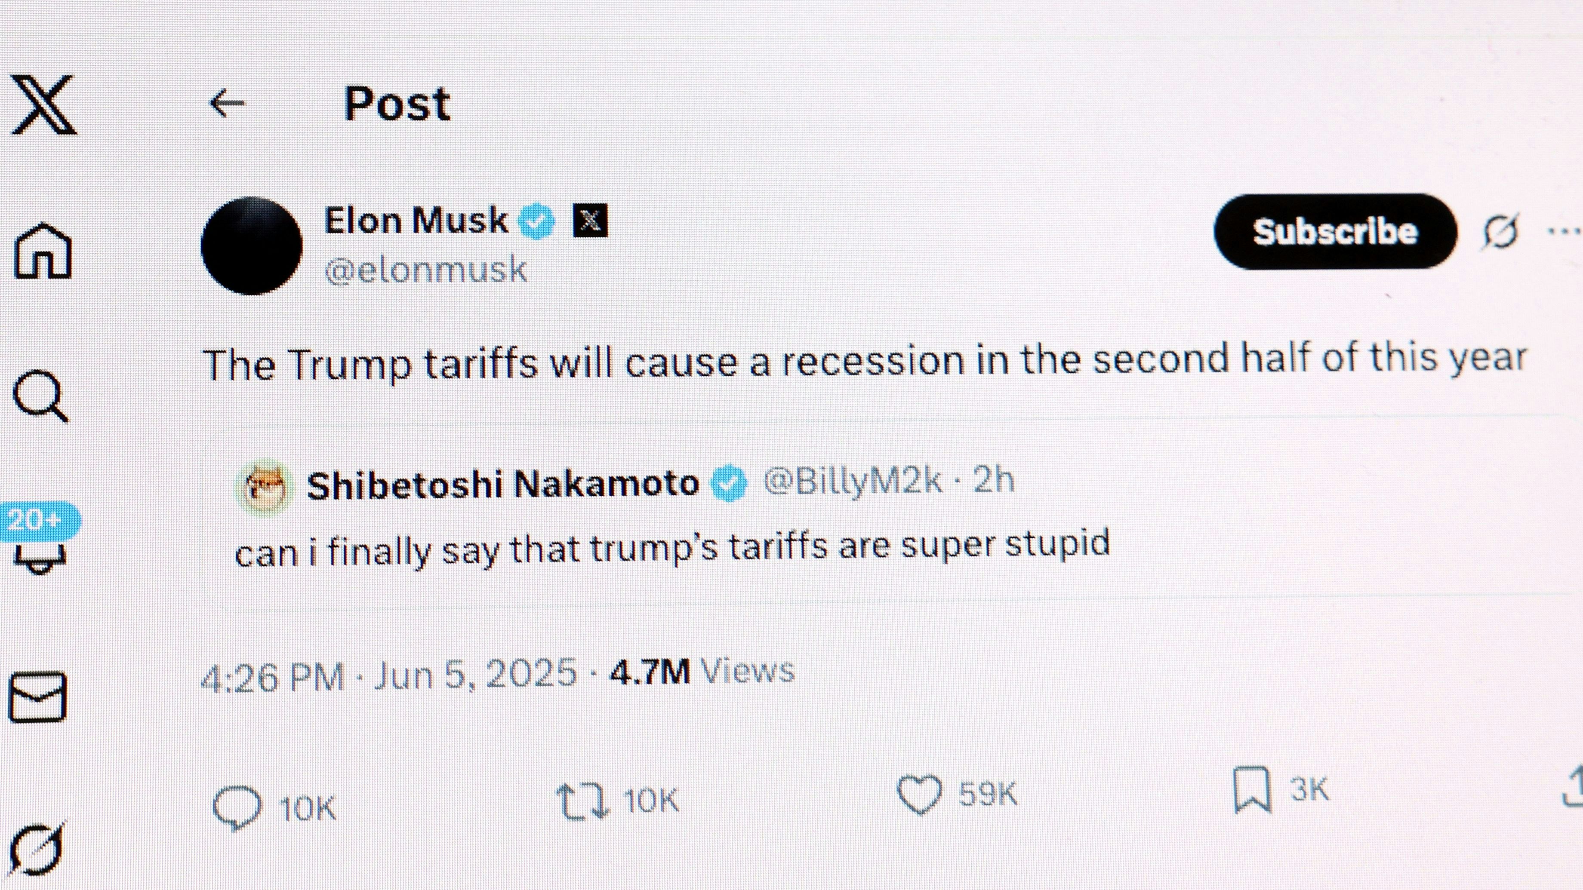The width and height of the screenshot is (1583, 890).
Task: Go to Home in the sidebar
Action: [x=43, y=251]
